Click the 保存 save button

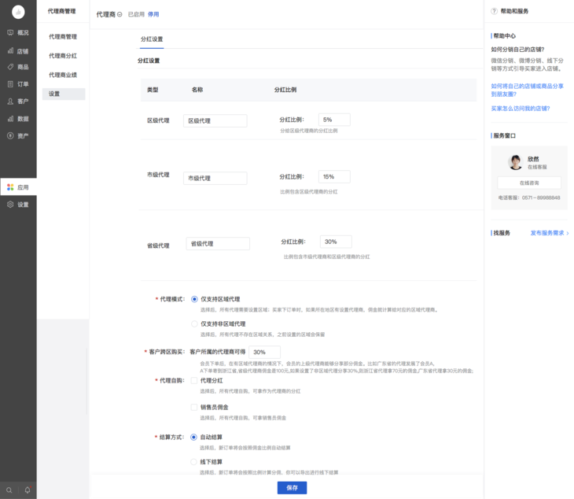point(292,488)
